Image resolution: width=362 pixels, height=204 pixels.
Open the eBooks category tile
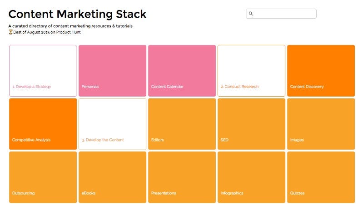pyautogui.click(x=112, y=177)
